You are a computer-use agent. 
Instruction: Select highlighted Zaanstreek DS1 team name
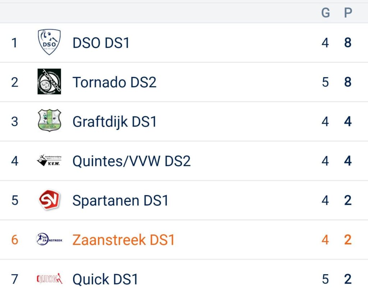pyautogui.click(x=124, y=240)
